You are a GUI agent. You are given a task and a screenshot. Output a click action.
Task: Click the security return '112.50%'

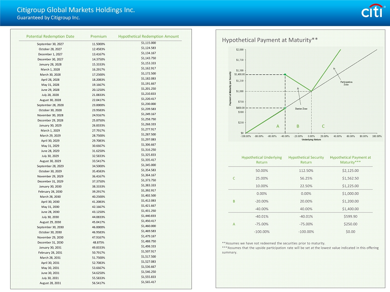(306, 171)
